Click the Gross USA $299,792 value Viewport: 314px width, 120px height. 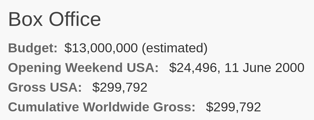coord(120,87)
